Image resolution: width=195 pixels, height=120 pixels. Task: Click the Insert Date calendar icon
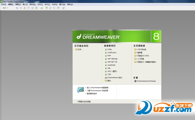coord(46,8)
